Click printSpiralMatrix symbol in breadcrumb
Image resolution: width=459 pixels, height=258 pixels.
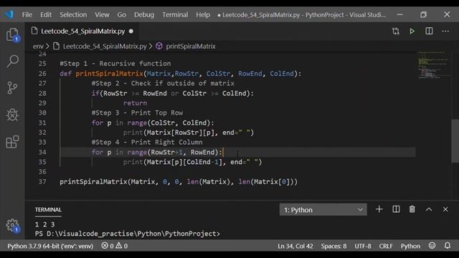coord(191,46)
